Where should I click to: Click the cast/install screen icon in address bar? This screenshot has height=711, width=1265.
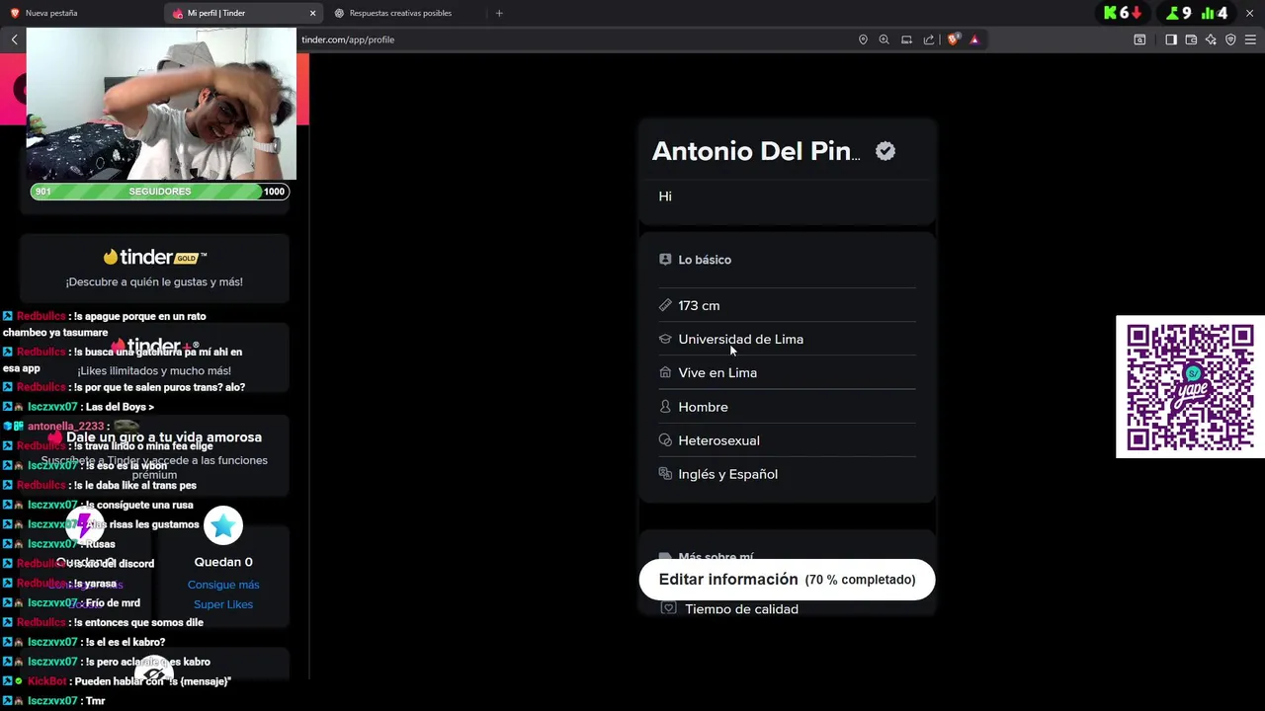(x=906, y=39)
